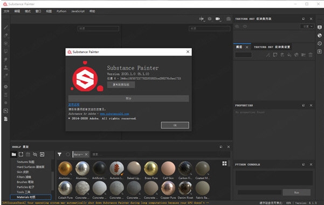Click the shelf import resources icon
This screenshot has height=205, width=324.
[42, 154]
